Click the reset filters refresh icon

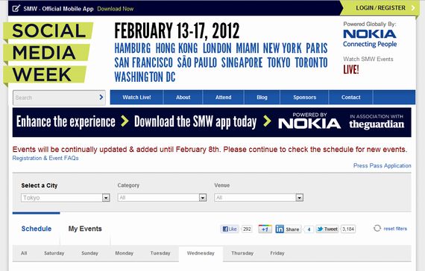coord(377,229)
